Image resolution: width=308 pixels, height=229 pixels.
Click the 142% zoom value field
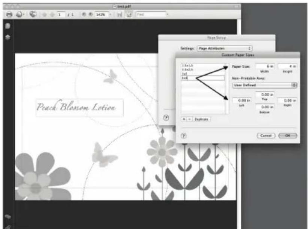101,15
